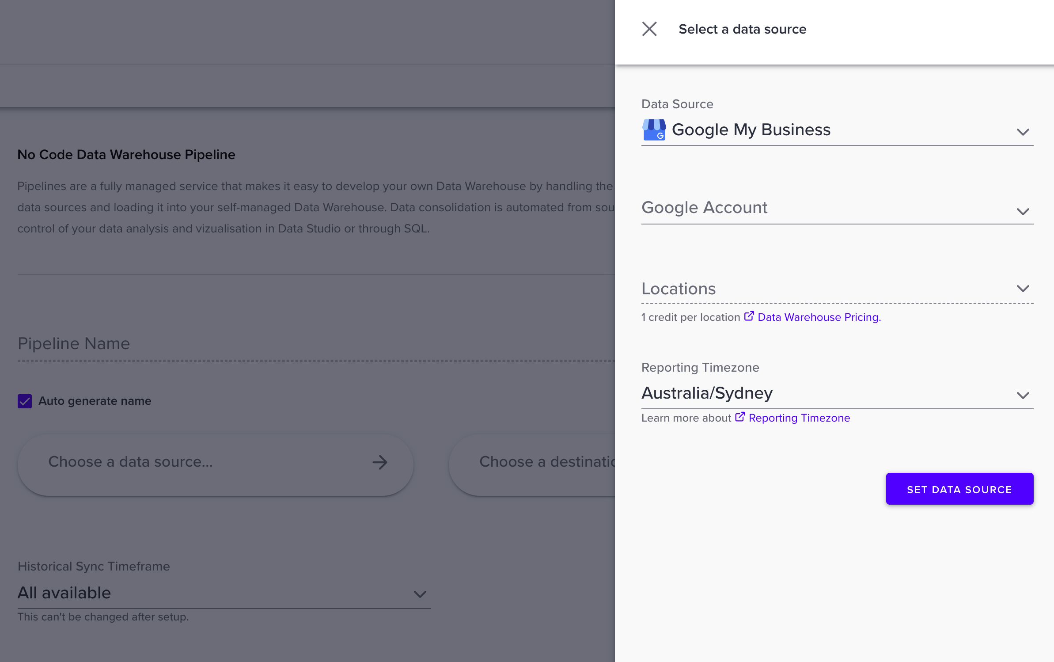This screenshot has height=662, width=1054.
Task: Open the Historical Sync Timeframe dropdown
Action: (x=224, y=594)
